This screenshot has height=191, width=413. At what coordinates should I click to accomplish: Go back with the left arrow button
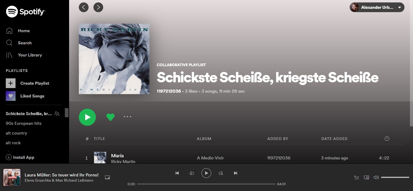[x=84, y=7]
